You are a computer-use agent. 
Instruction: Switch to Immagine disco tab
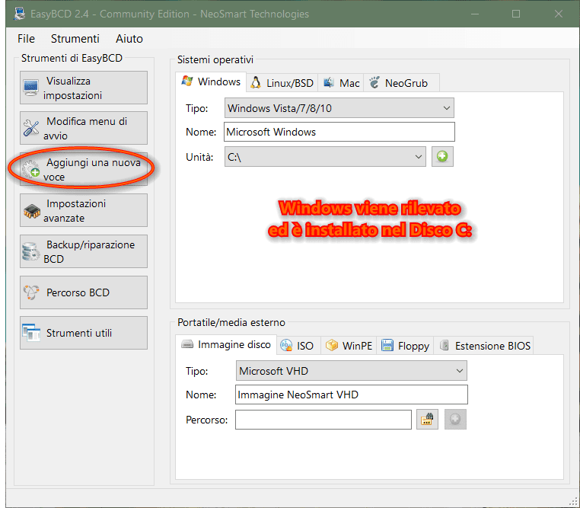tap(226, 344)
